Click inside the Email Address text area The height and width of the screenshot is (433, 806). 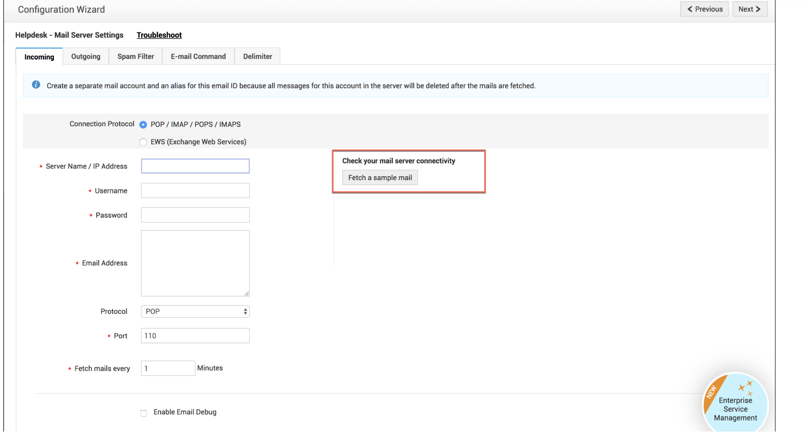pyautogui.click(x=195, y=263)
